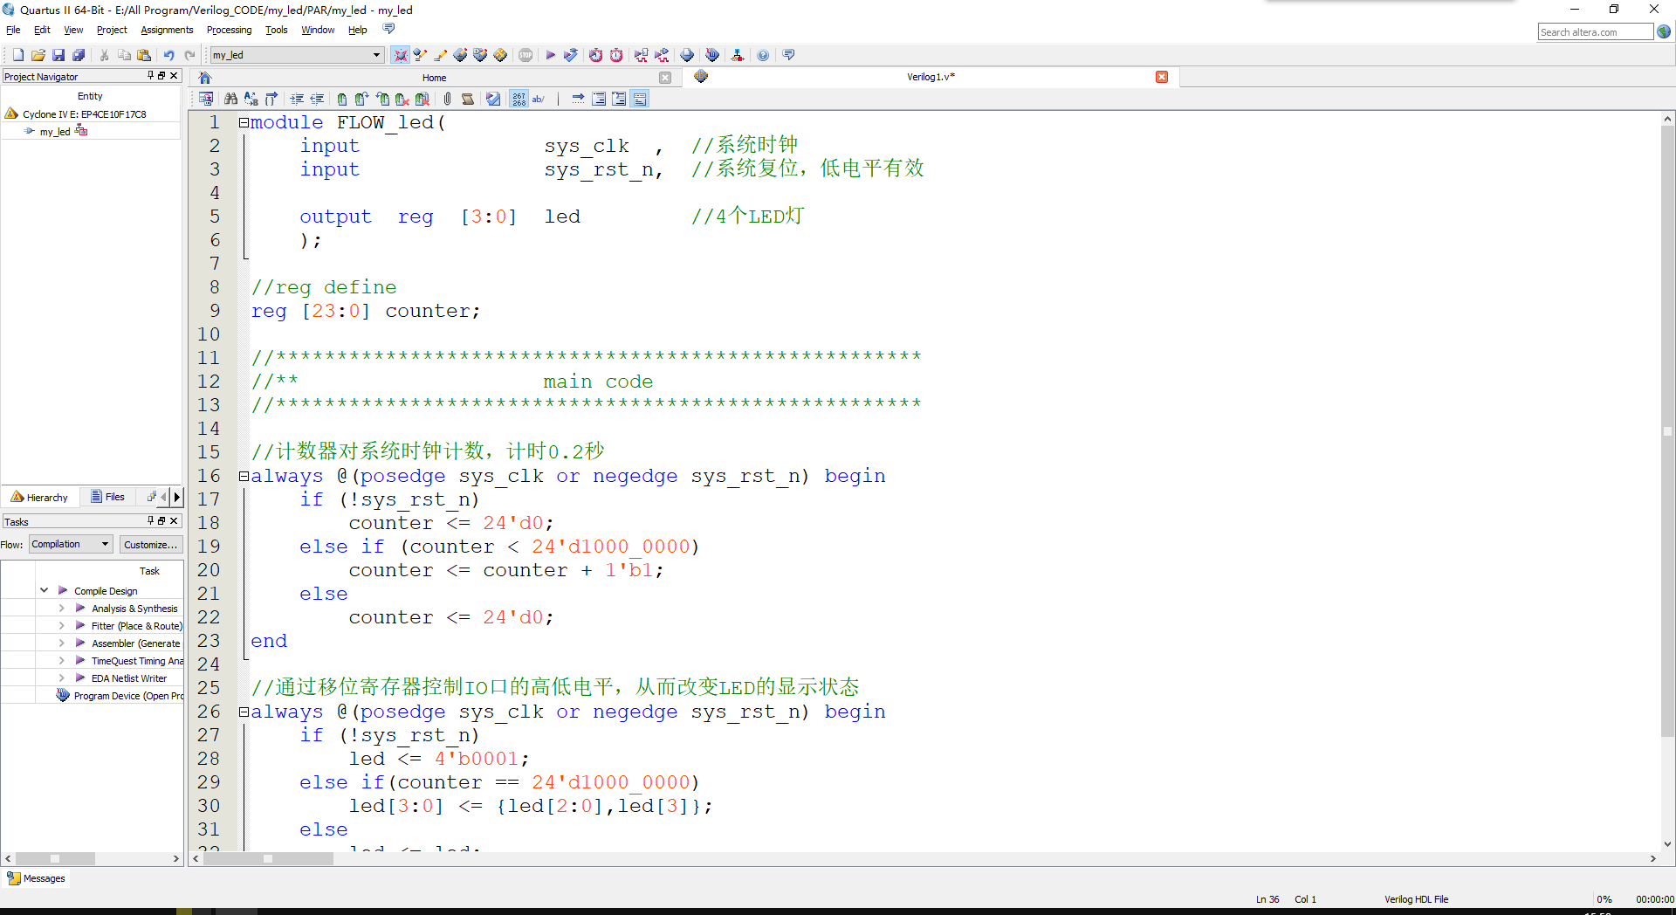Float the Tasks panel
This screenshot has height=915, width=1676.
click(x=161, y=520)
